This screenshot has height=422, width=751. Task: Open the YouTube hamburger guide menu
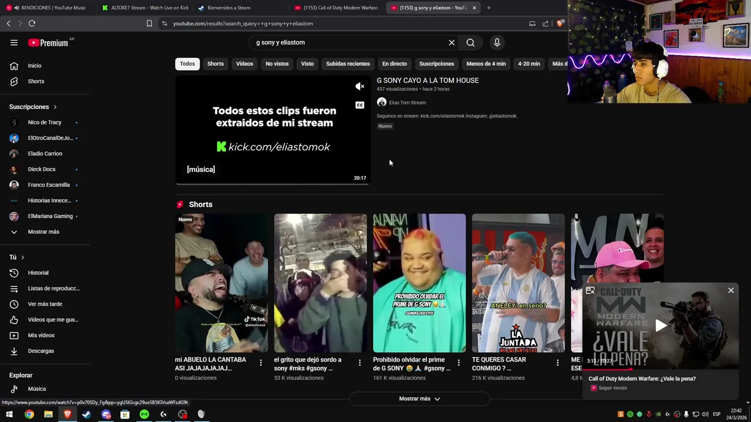click(x=14, y=42)
